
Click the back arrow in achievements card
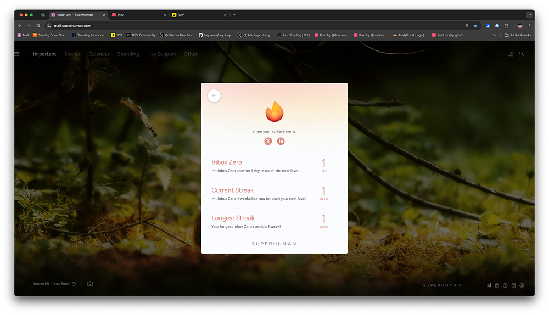pyautogui.click(x=214, y=95)
